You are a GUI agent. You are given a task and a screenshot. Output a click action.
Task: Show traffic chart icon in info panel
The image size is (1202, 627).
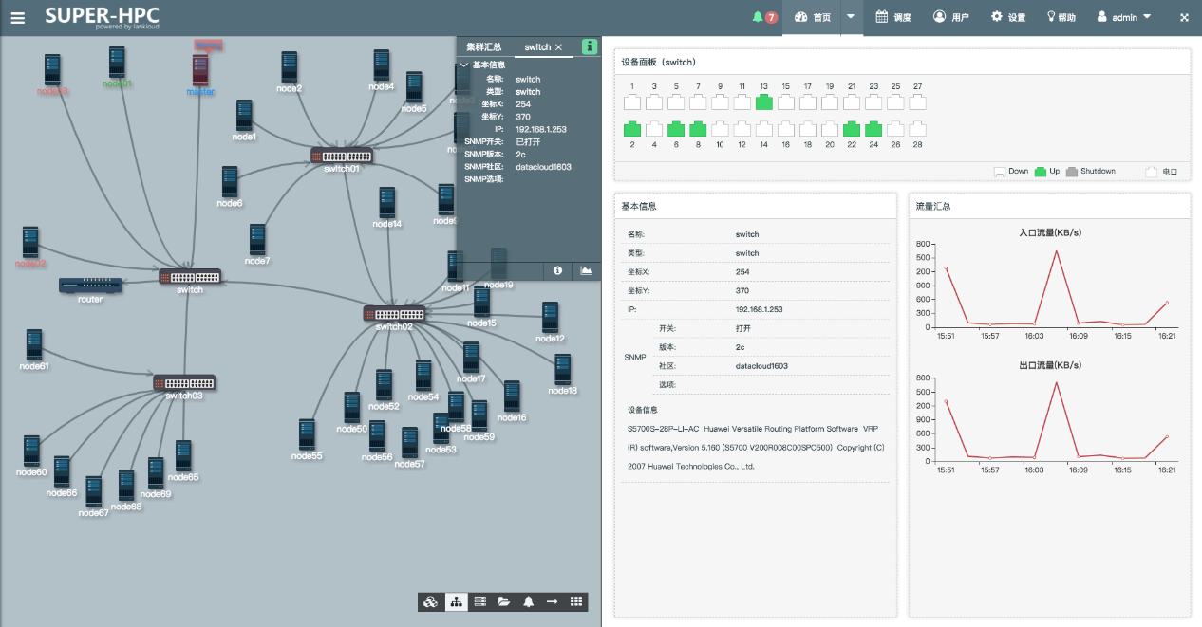(x=586, y=270)
